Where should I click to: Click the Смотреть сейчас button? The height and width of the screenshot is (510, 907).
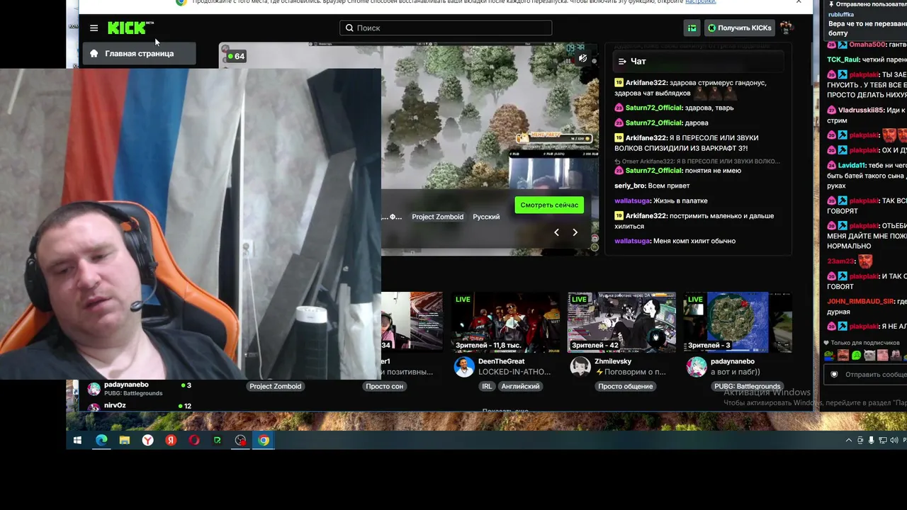click(x=549, y=205)
